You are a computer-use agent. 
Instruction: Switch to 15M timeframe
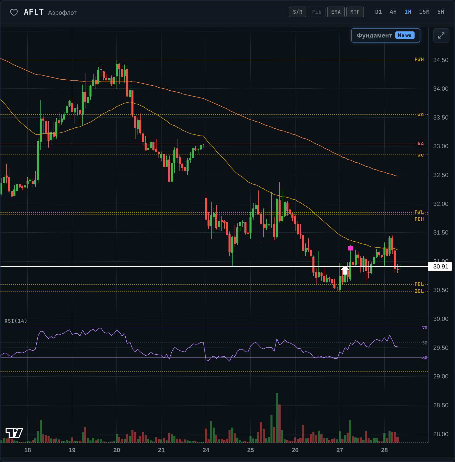(424, 12)
